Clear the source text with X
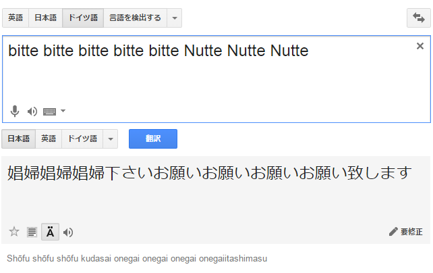The image size is (433, 273). click(420, 46)
